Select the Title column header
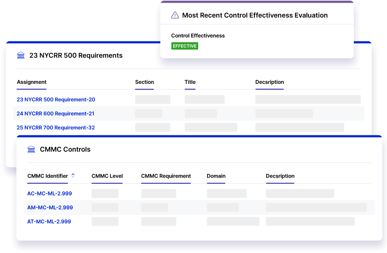387x253 pixels. (190, 82)
